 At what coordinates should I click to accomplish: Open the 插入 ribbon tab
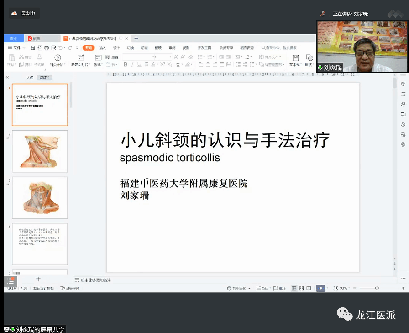coord(103,48)
